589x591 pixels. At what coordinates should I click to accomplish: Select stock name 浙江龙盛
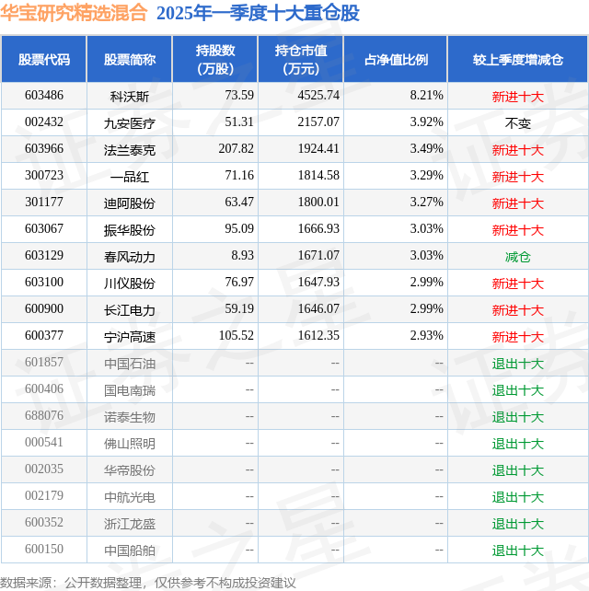click(x=130, y=525)
